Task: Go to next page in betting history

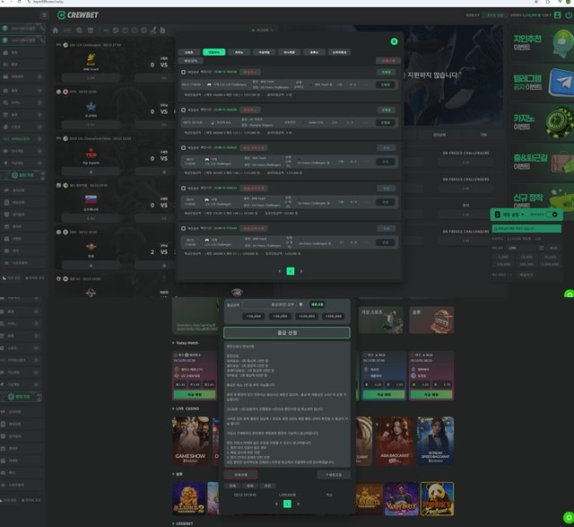Action: [301, 270]
